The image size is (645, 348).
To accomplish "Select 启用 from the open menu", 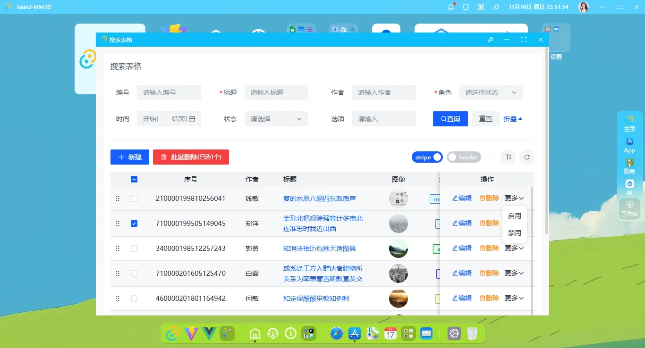I will click(x=514, y=216).
